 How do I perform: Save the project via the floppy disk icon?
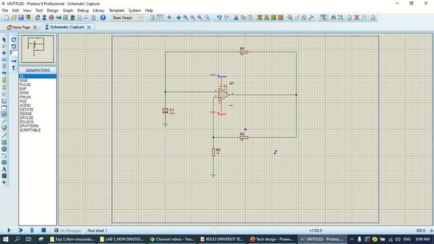click(21, 18)
